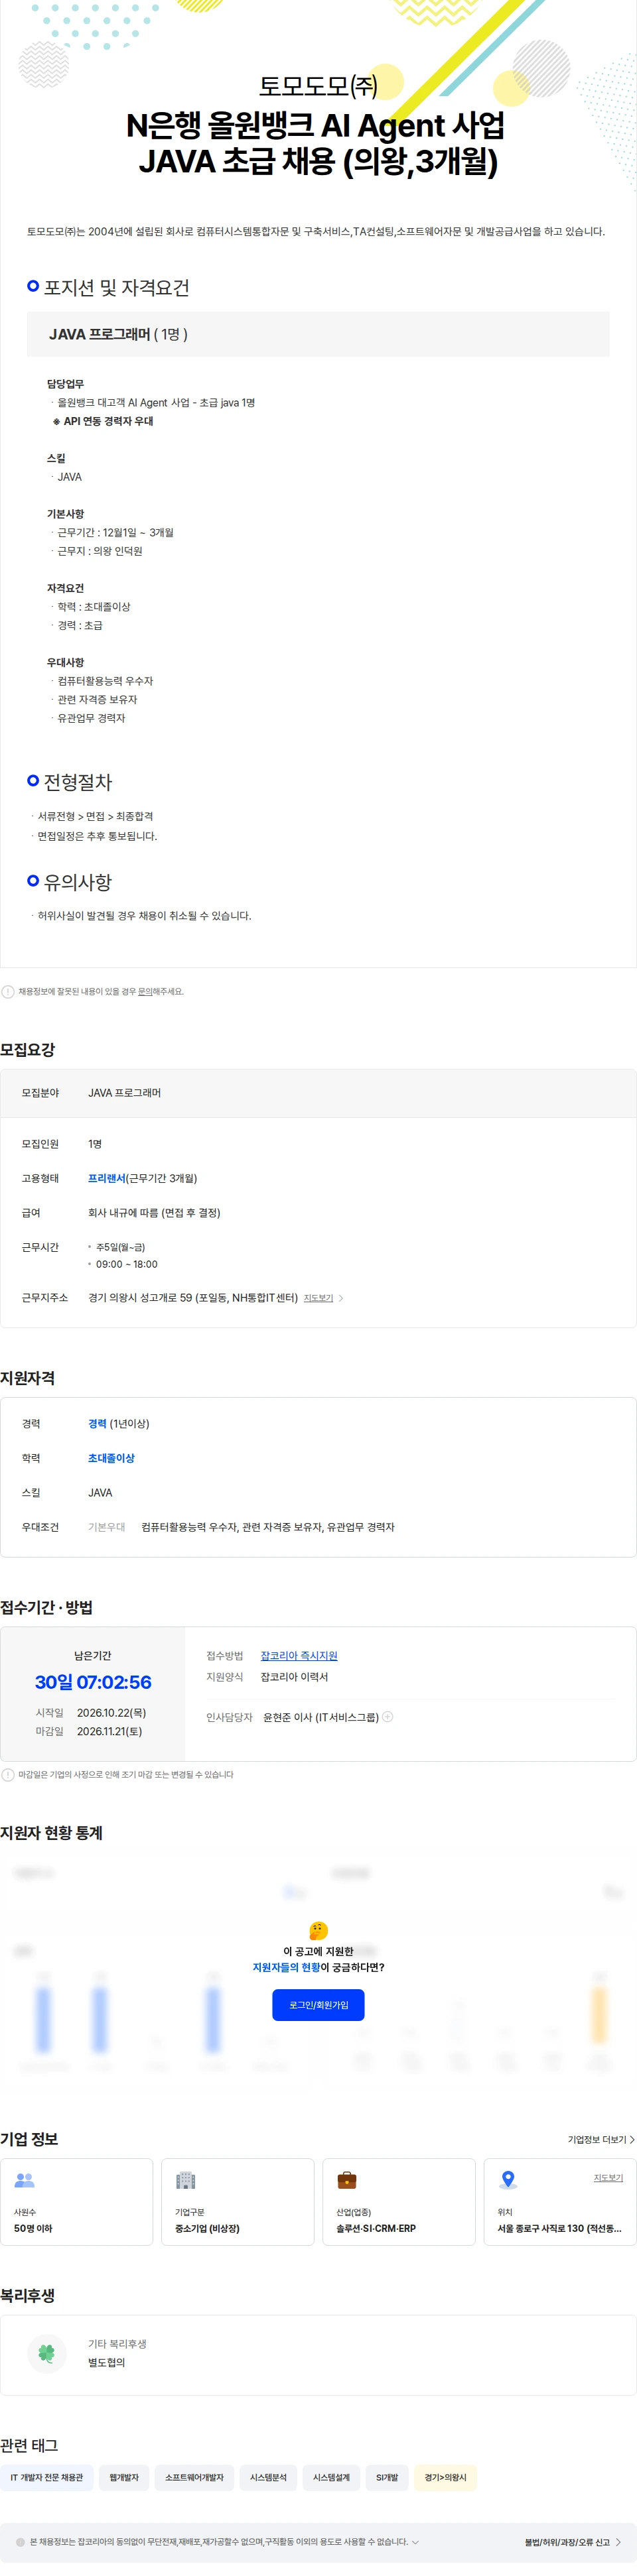Click the 50명 이하 employee count text
Viewport: 637px width, 2576px height.
tap(33, 2229)
